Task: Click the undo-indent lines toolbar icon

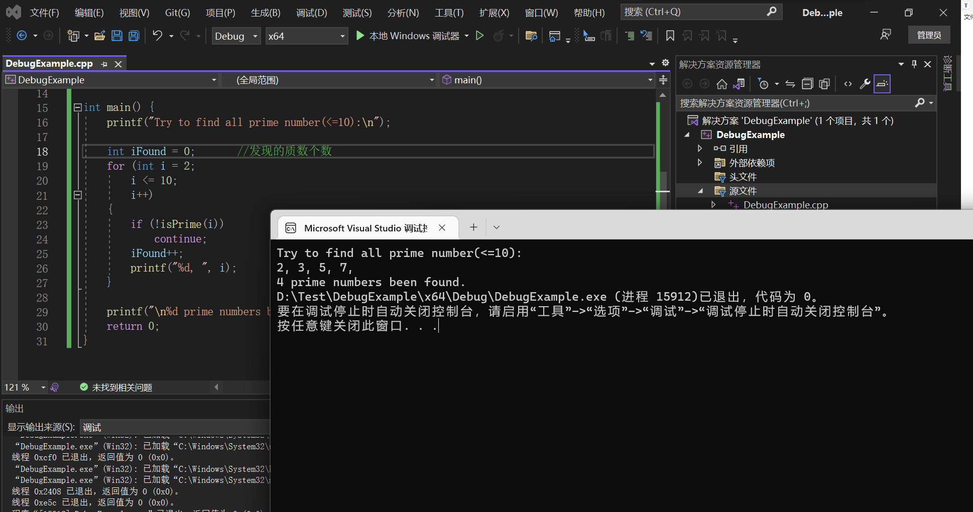Action: [x=647, y=36]
